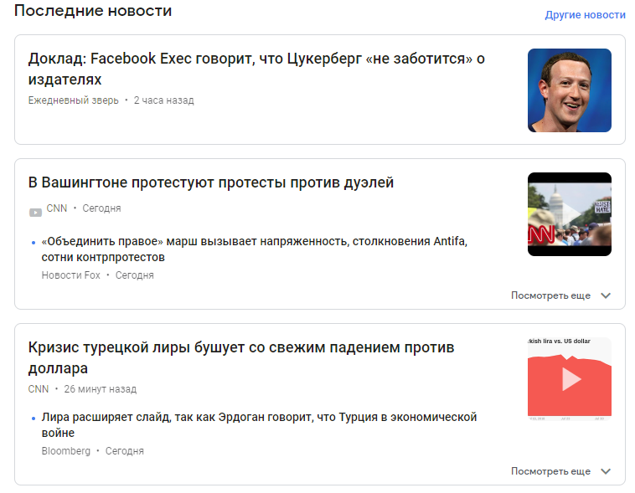Click '2 часа назад' timestamp
This screenshot has width=635, height=493.
point(163,100)
